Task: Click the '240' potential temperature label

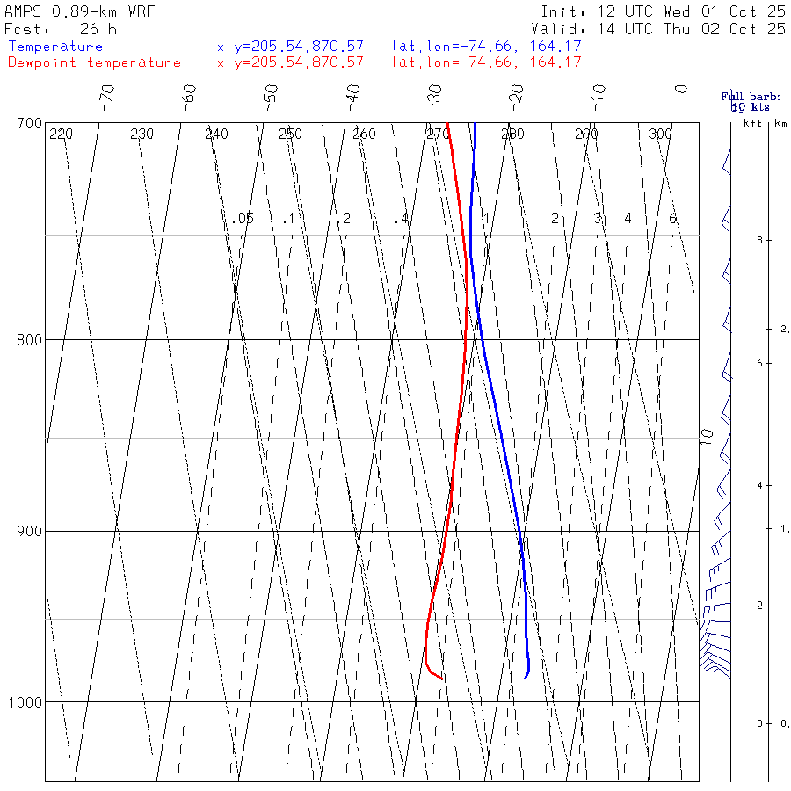Action: [216, 134]
